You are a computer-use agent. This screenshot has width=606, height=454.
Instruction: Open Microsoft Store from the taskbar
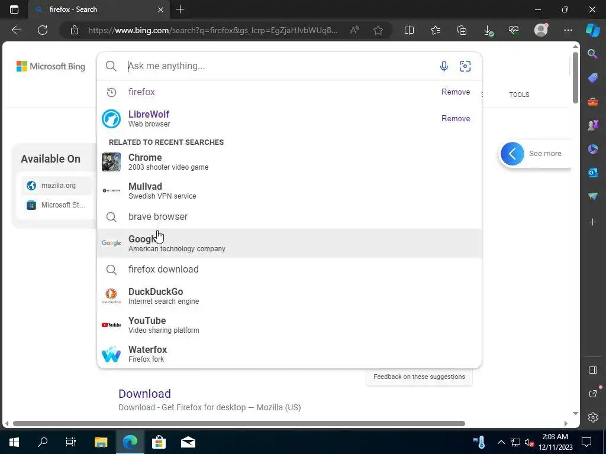coord(159,442)
